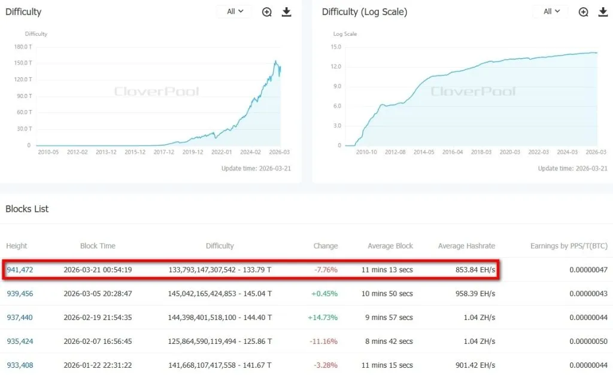
Task: Click the Change column header
Action: [x=325, y=246]
